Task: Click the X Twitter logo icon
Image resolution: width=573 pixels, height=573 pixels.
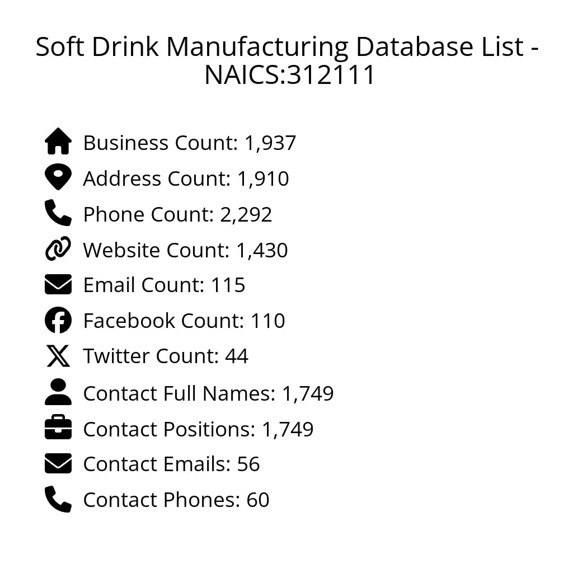Action: pos(58,356)
